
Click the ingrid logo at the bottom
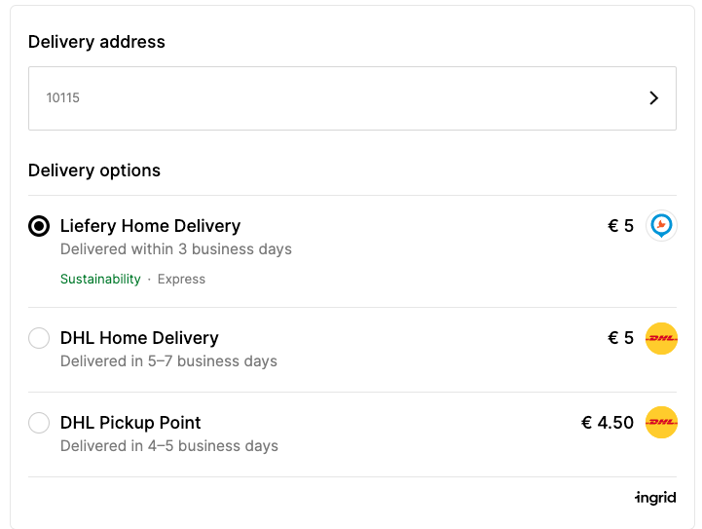point(655,497)
